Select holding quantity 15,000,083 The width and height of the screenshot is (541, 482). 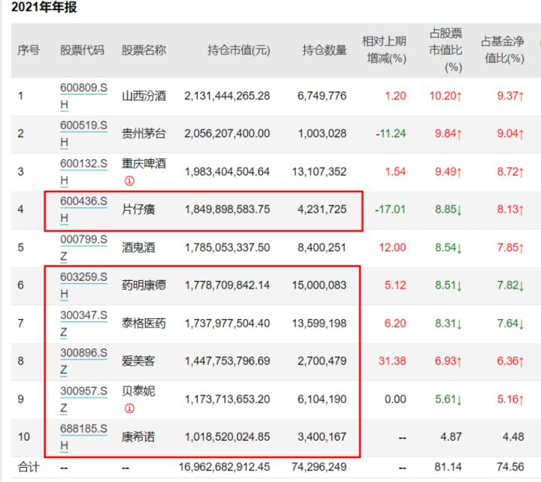pos(319,285)
